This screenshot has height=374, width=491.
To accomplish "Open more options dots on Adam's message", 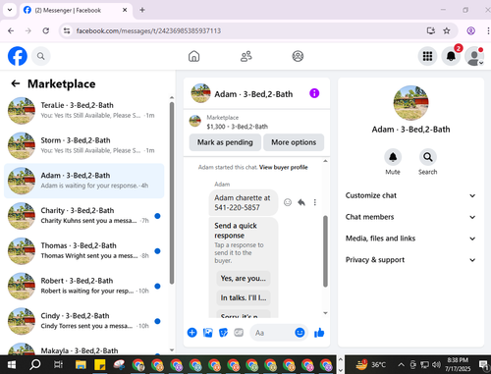I will 315,202.
